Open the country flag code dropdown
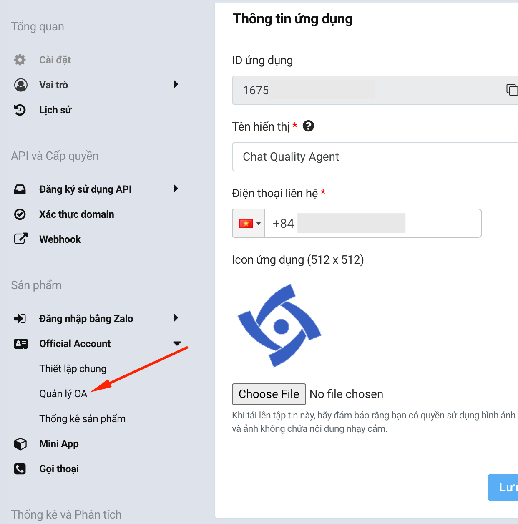The height and width of the screenshot is (524, 518). (x=249, y=224)
